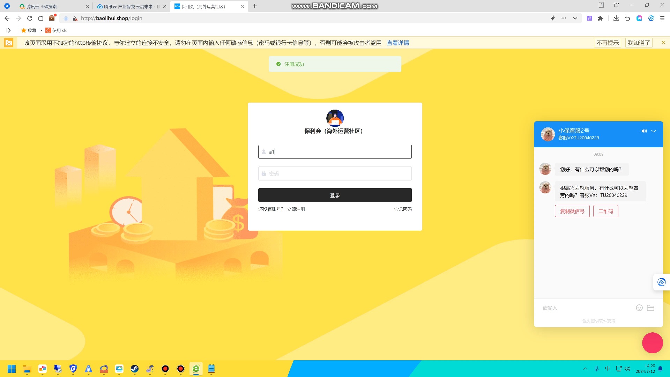Image resolution: width=670 pixels, height=377 pixels.
Task: Open the browser extensions puzzle icon
Action: coord(601,18)
